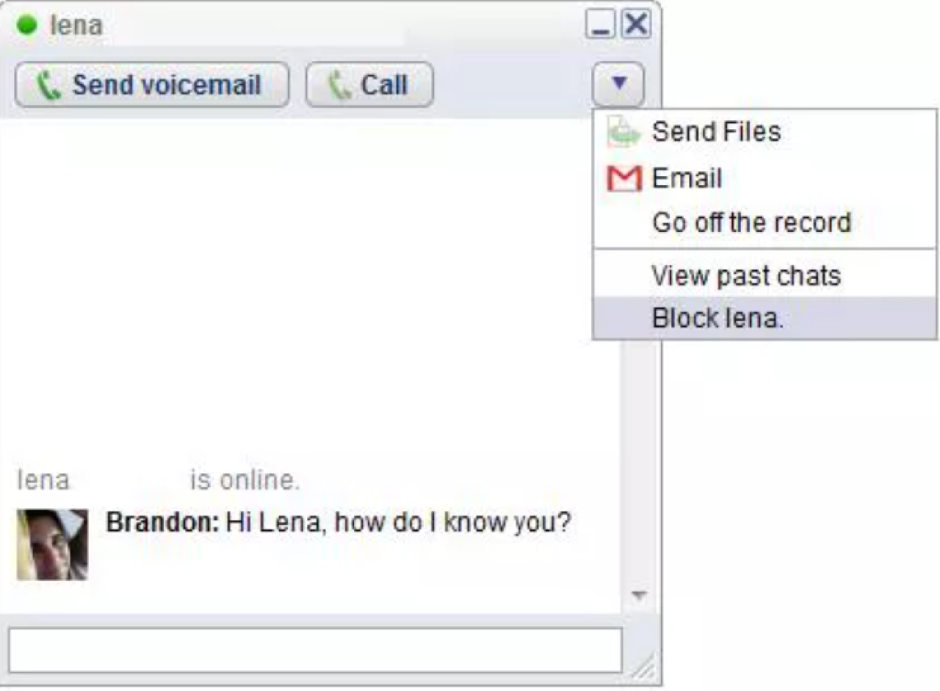This screenshot has width=940, height=691.
Task: Click Brandon's profile photo thumbnail
Action: click(x=52, y=544)
